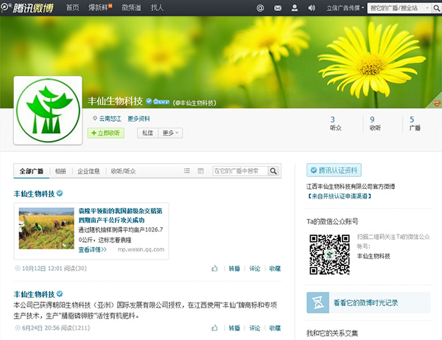
Task: Focus the 在它的广播中搜索 input field
Action: pyautogui.click(x=240, y=171)
